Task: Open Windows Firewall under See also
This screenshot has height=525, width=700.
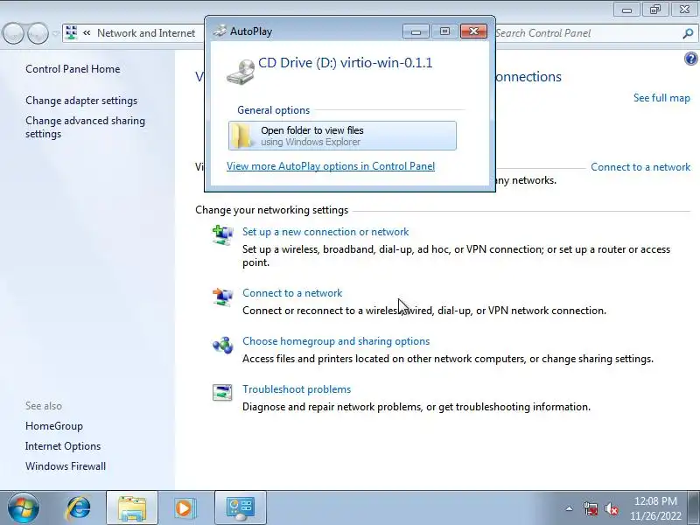Action: tap(66, 466)
